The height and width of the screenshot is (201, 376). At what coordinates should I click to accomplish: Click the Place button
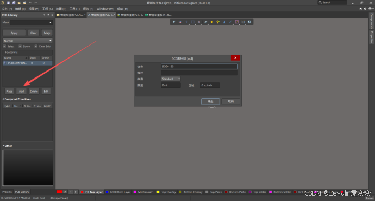(9, 92)
